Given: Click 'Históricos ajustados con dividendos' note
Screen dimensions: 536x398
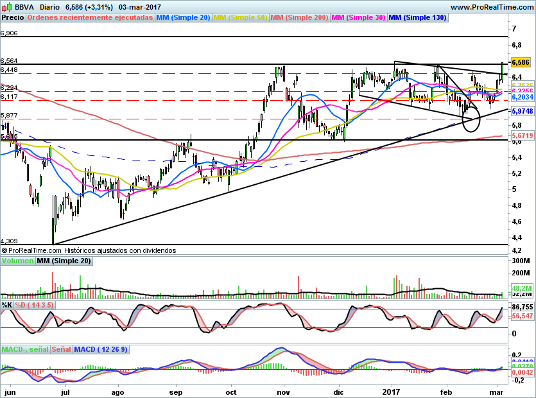Looking at the screenshot, I should 120,250.
